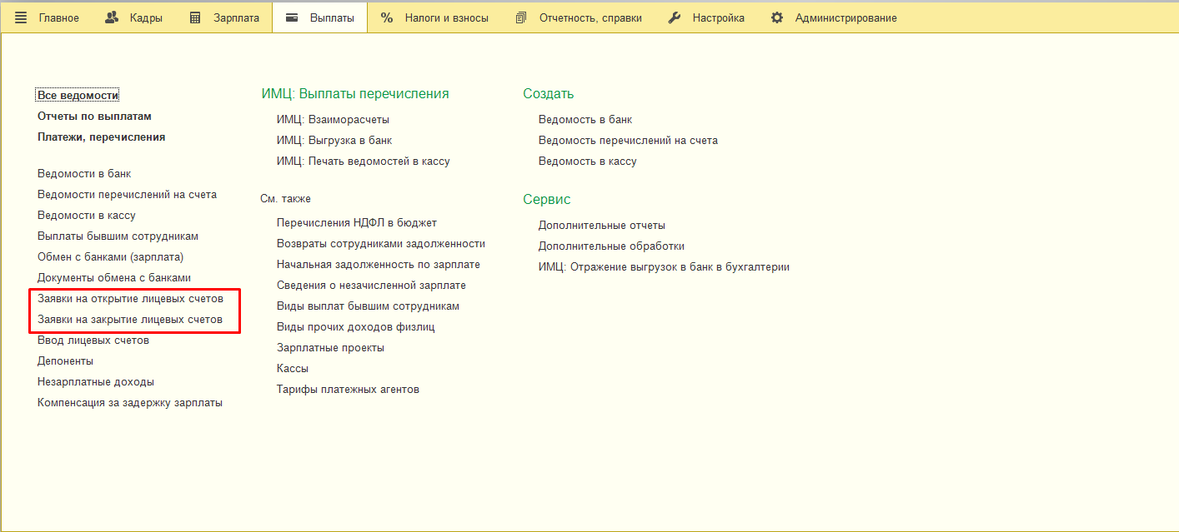Open Заявки на закрытие лицевых счетов
1179x532 pixels.
coord(130,320)
